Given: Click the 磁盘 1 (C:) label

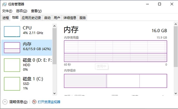Looking at the screenshot, I should [33, 79].
